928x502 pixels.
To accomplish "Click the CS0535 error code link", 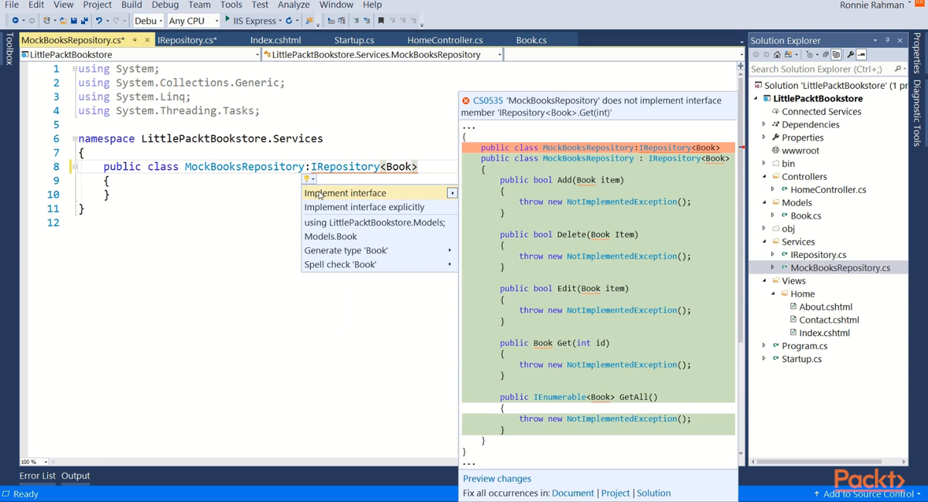I will pyautogui.click(x=488, y=100).
